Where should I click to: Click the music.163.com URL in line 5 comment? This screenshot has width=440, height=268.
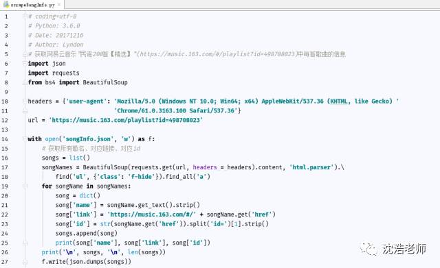point(217,54)
